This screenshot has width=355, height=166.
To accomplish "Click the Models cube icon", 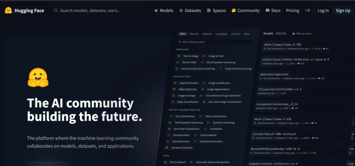I will click(156, 10).
